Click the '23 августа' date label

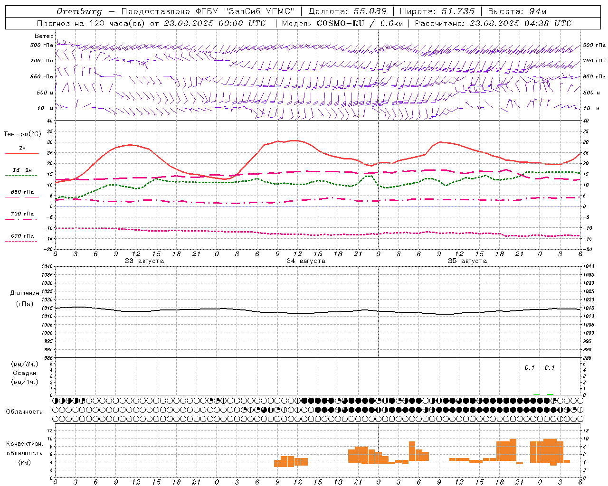pyautogui.click(x=144, y=261)
